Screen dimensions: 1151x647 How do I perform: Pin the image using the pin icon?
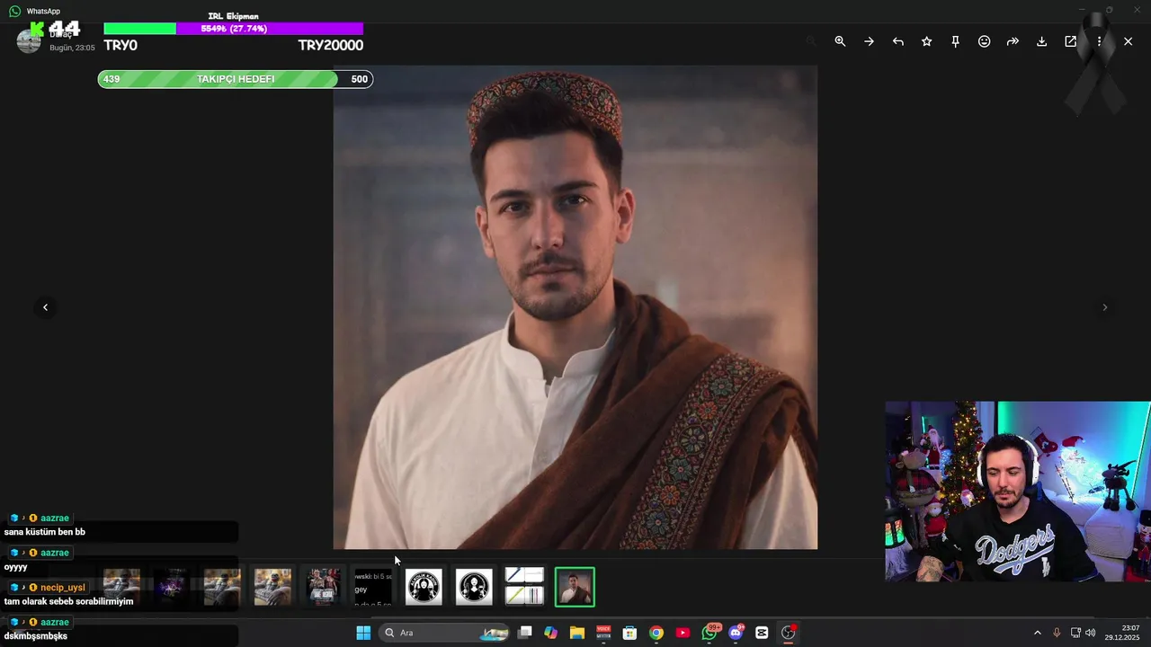pyautogui.click(x=955, y=41)
